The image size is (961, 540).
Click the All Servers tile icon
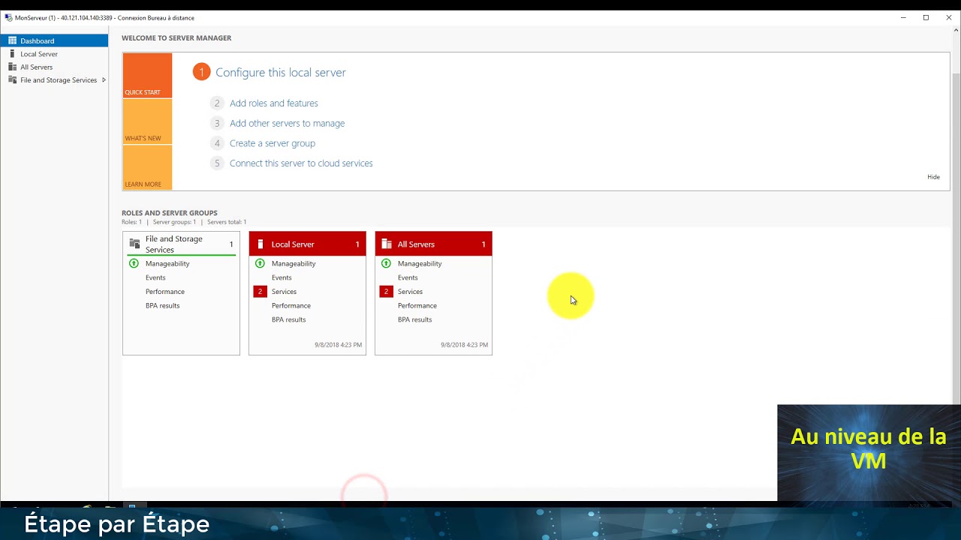tap(387, 244)
